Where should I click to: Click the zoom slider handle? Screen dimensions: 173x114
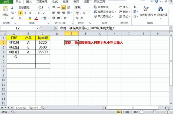click(154, 112)
